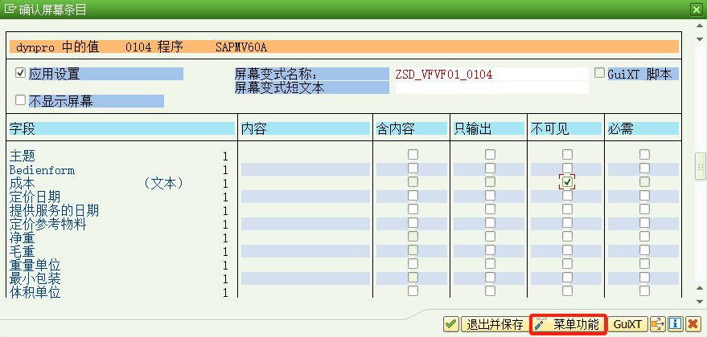
Task: Click the 只输出 column header
Action: coord(489,128)
